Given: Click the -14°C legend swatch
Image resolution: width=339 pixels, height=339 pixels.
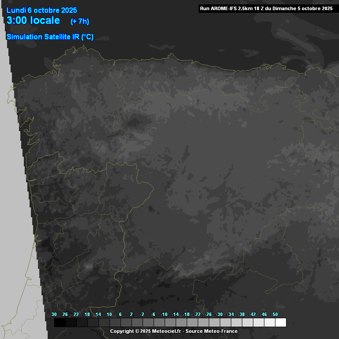Looking at the screenshot, I should (x=181, y=322).
